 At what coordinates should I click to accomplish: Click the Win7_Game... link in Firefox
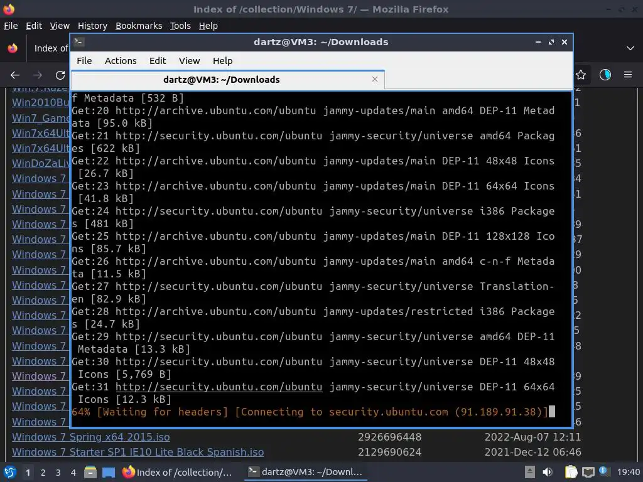point(41,118)
